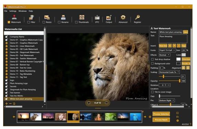Enable the Resize checkbox
The height and width of the screenshot is (129, 197).
click(44, 22)
